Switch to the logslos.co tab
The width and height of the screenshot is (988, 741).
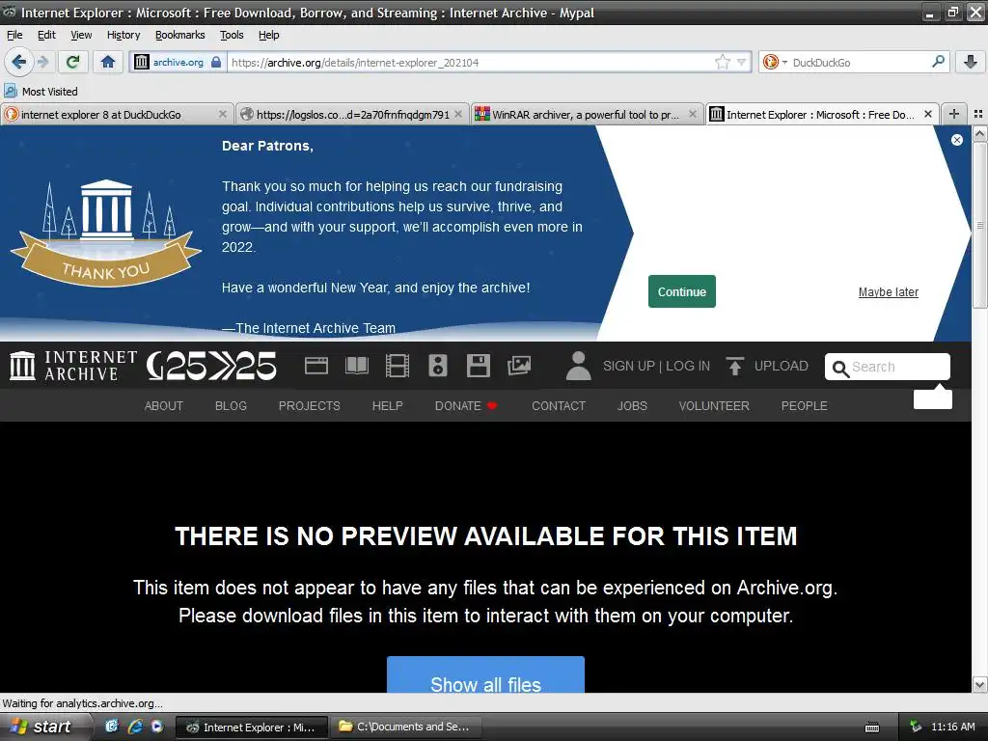353,114
